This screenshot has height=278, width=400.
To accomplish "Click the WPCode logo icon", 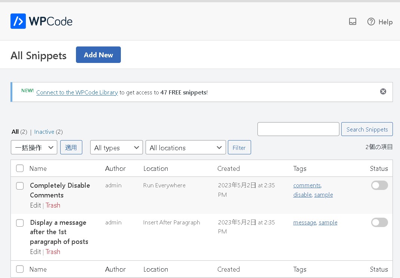I will (x=18, y=21).
